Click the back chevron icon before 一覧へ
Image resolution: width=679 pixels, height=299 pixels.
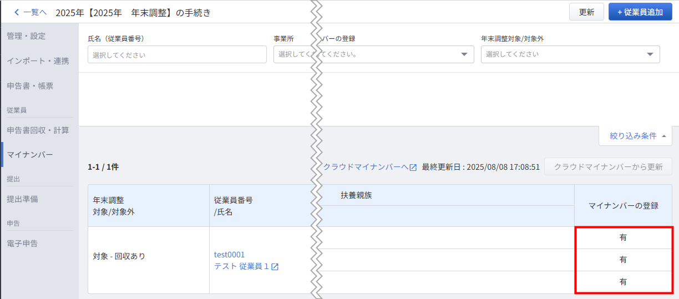pos(17,12)
